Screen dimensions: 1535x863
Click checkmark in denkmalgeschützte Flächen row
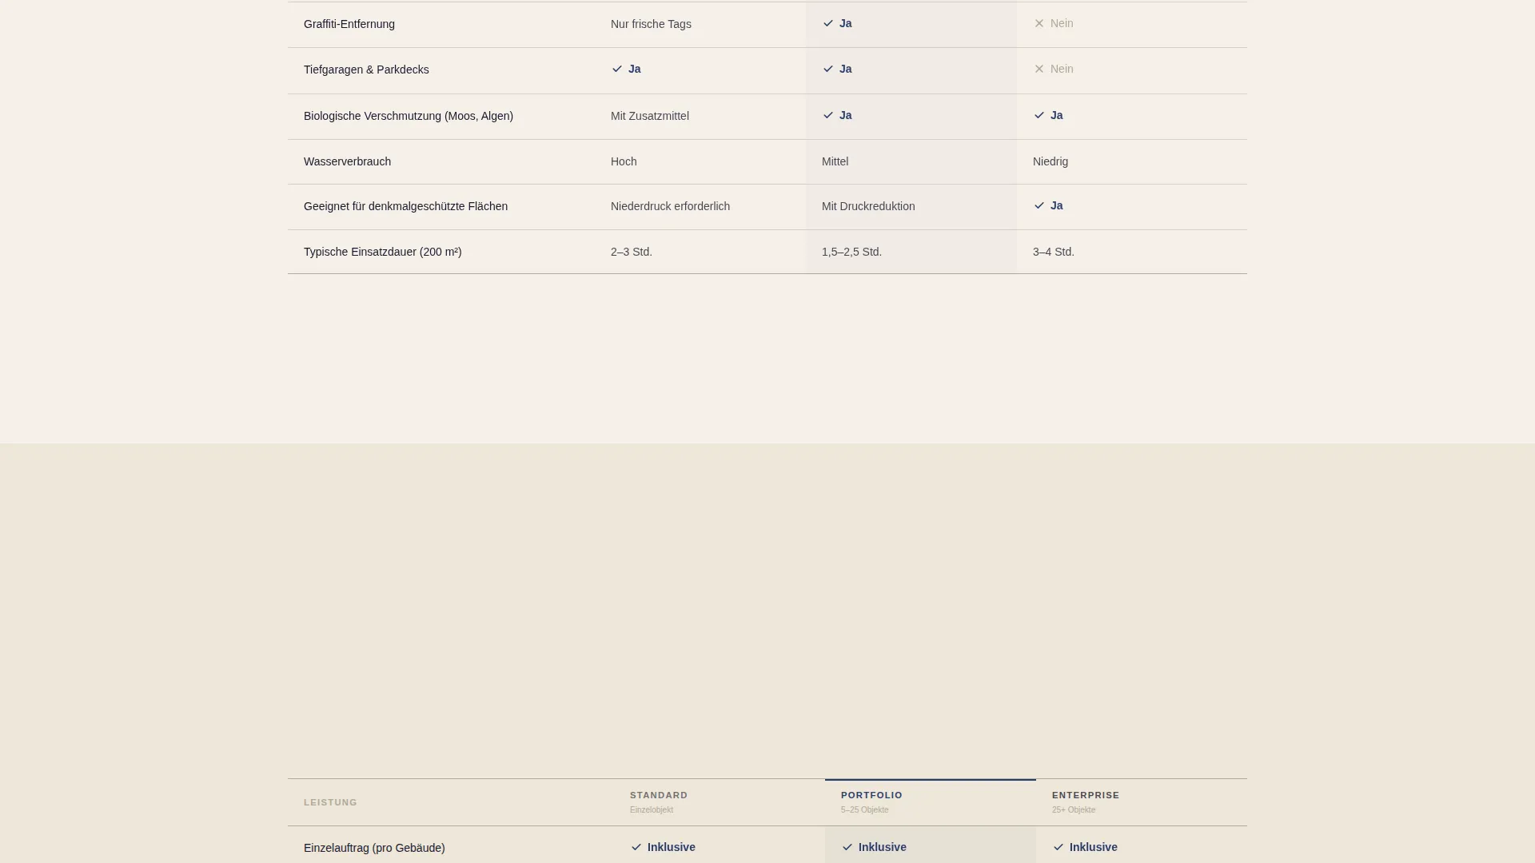(1039, 205)
